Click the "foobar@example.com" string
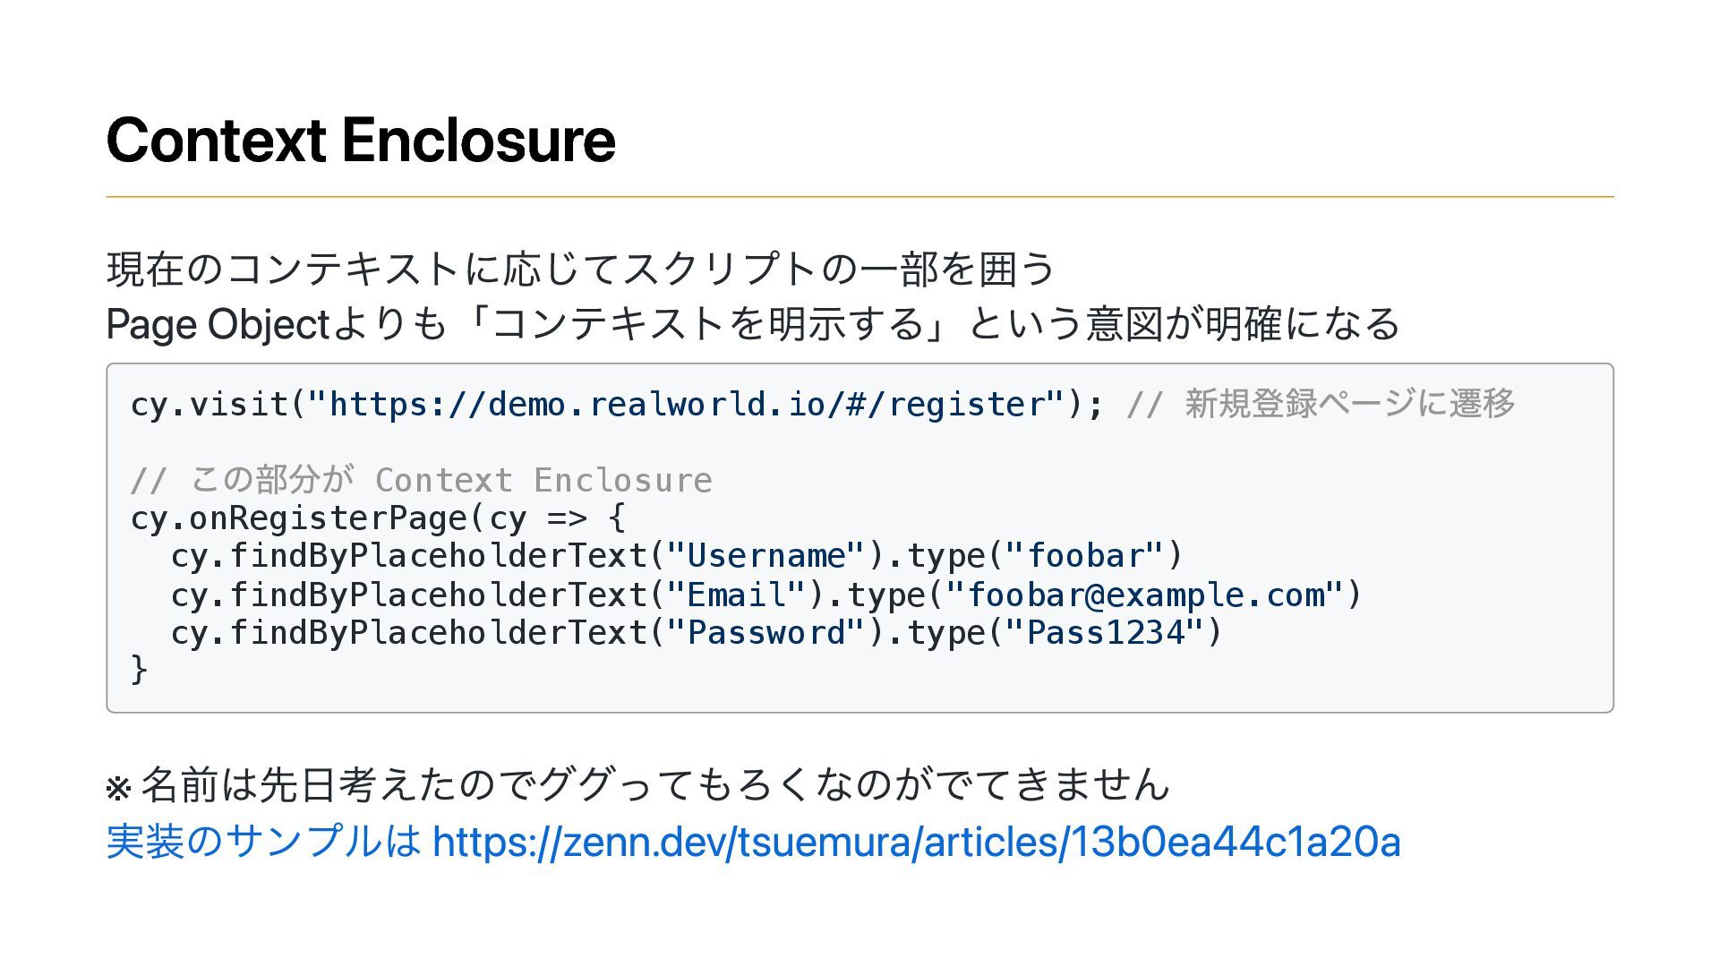1719x967 pixels. coord(1144,595)
